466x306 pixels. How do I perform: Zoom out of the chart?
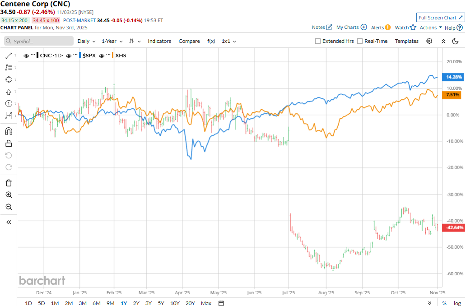click(x=9, y=207)
